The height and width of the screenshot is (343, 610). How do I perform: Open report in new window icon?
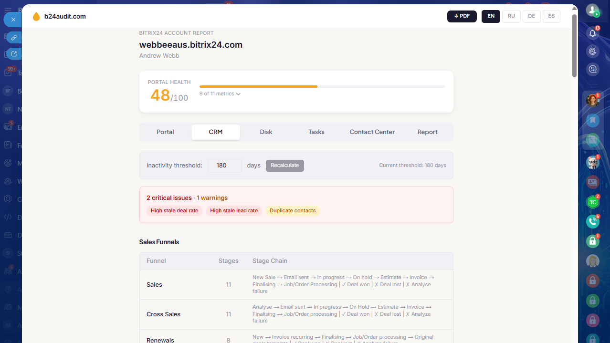pos(14,53)
